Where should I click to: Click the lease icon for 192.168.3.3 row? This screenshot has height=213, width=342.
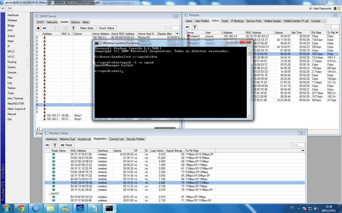[x=44, y=37]
